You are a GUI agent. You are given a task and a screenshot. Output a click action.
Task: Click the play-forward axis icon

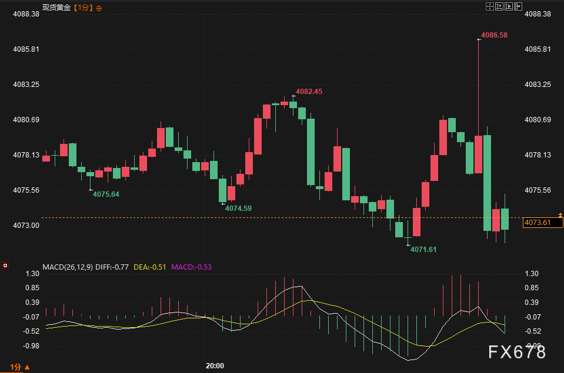pos(509,6)
